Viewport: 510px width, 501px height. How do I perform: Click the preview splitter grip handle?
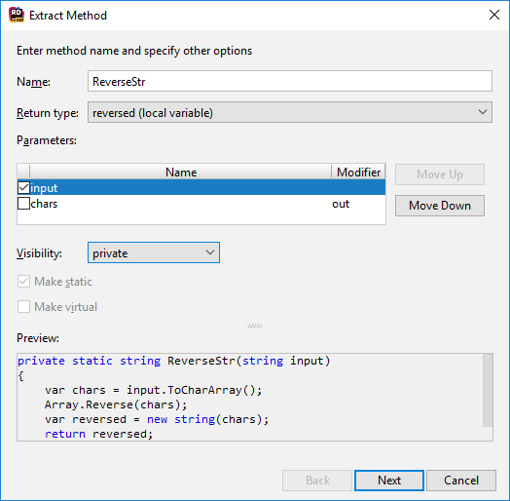pyautogui.click(x=255, y=326)
